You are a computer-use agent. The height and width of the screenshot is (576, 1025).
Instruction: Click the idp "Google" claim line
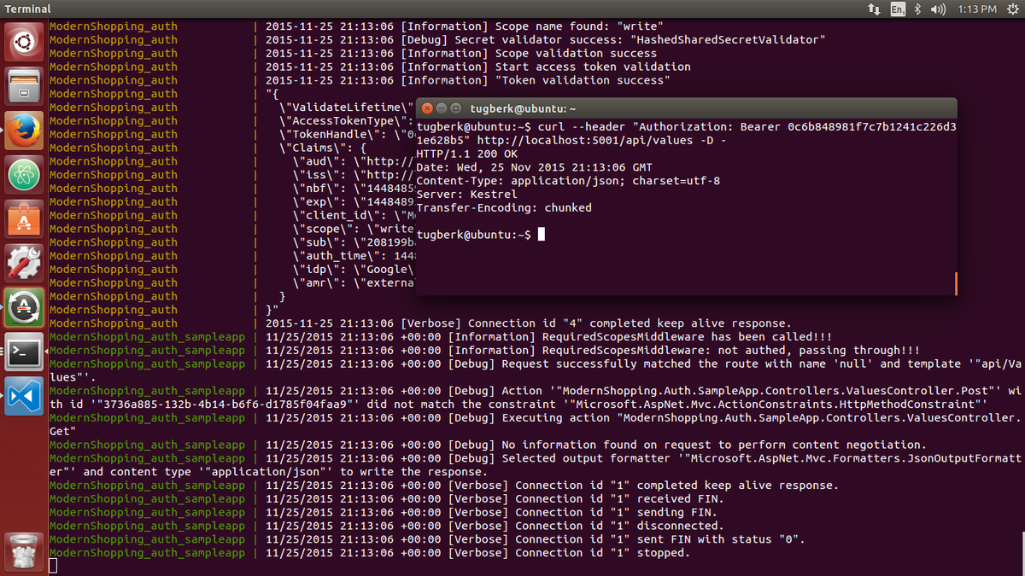[x=354, y=269]
